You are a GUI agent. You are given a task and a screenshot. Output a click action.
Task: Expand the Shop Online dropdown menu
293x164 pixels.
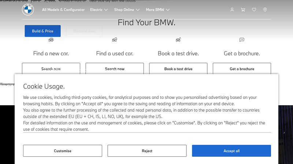127,10
